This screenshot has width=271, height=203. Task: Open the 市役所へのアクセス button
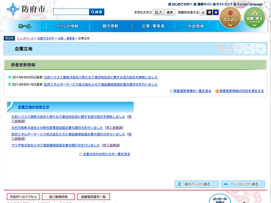click(23, 197)
